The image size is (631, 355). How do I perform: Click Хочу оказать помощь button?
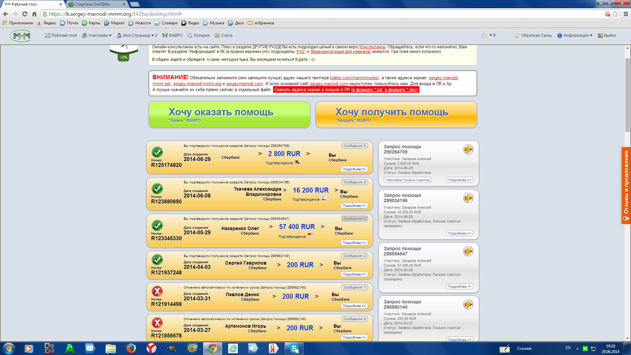(x=229, y=114)
